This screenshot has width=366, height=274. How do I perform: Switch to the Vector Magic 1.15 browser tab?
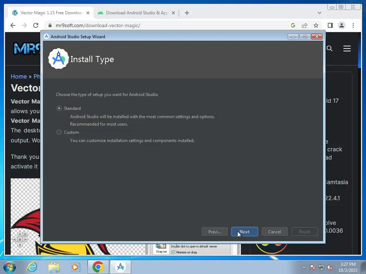(x=51, y=13)
